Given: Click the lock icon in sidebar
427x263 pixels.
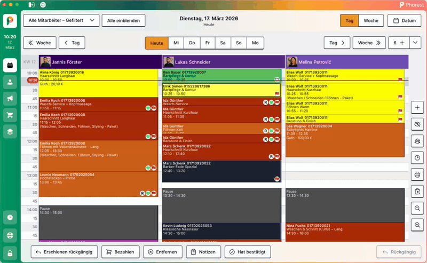Looking at the screenshot, I should (x=10, y=252).
